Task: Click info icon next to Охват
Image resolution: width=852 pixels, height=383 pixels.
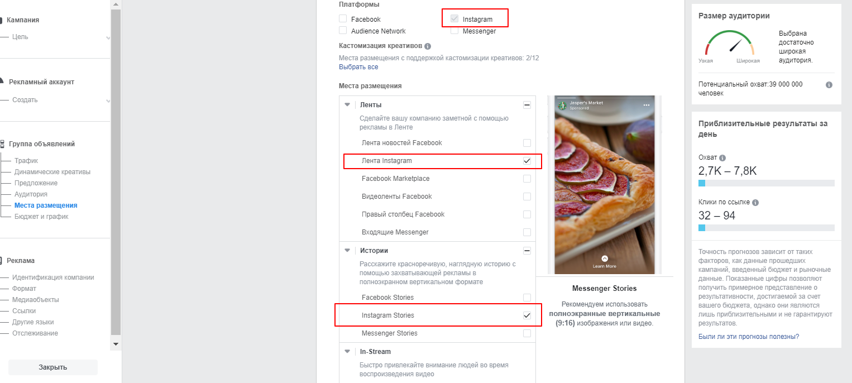Action: click(722, 158)
